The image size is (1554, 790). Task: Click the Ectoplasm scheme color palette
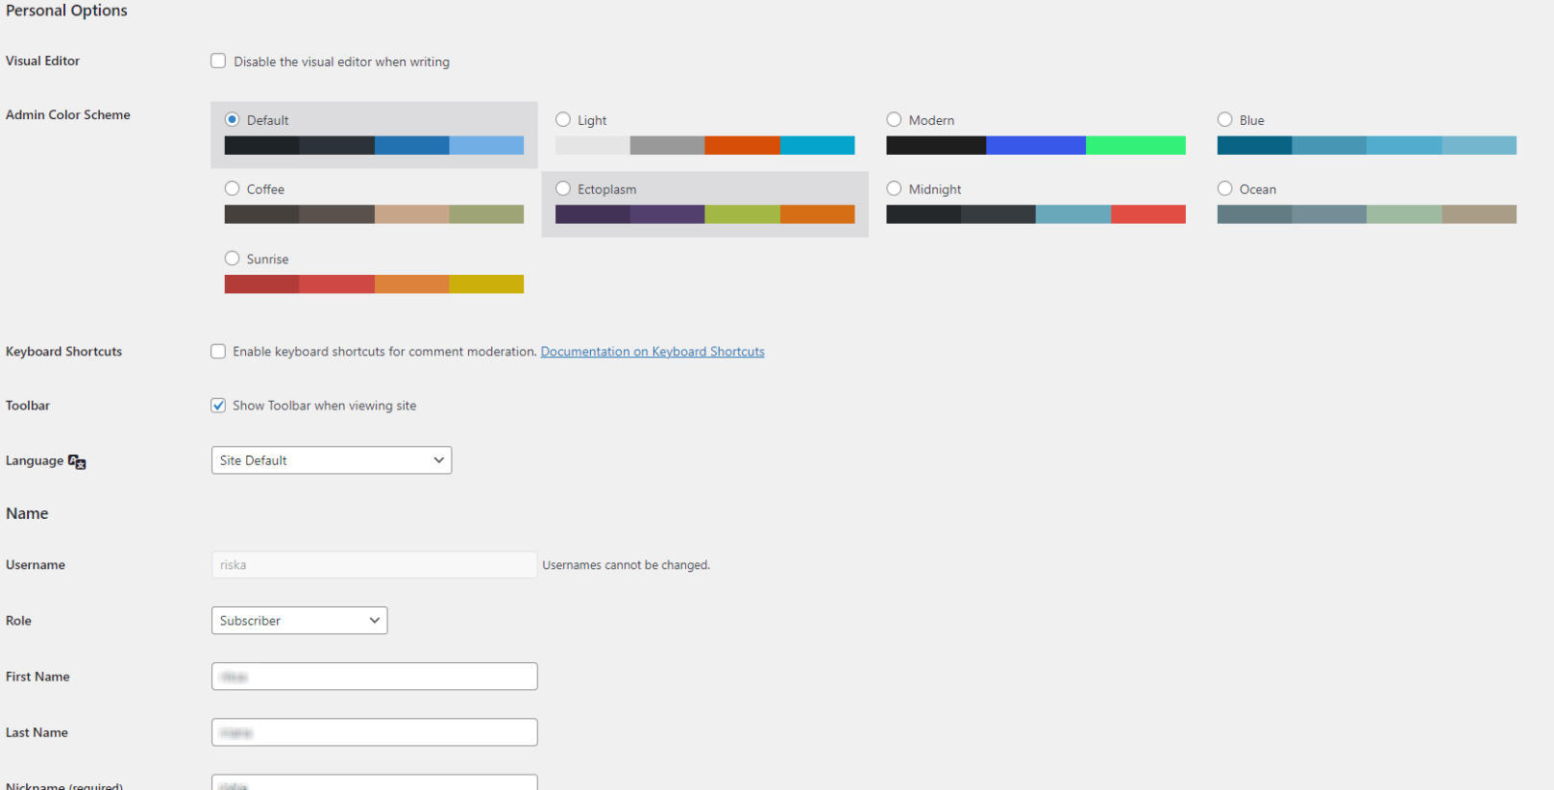coord(704,214)
